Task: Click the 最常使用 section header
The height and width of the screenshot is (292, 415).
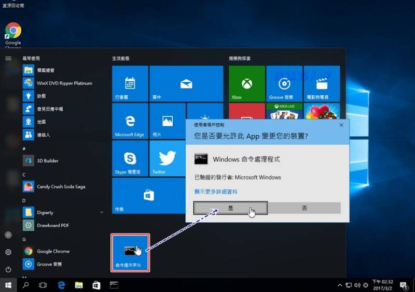Action: tap(31, 59)
